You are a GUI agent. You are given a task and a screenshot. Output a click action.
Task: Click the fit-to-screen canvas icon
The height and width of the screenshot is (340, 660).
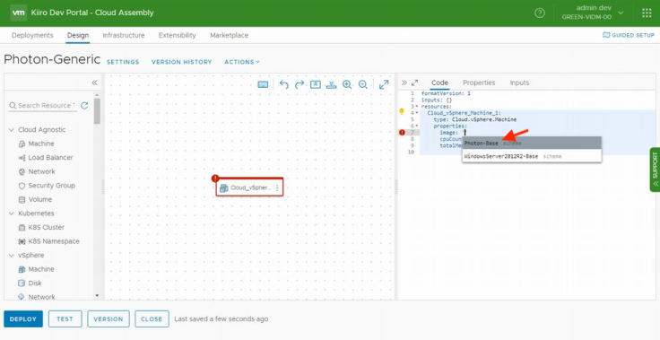coord(316,84)
